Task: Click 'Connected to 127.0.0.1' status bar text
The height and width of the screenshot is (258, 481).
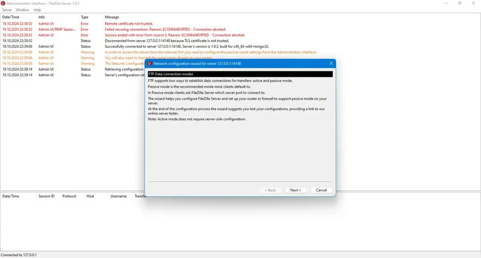Action: click(x=19, y=255)
